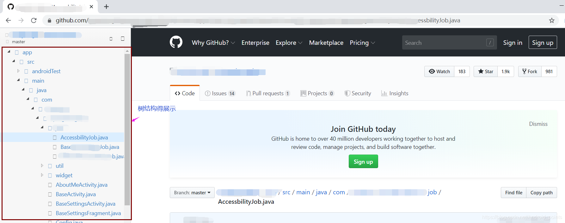Open BaseSettingsFragment.java in the tree

pyautogui.click(x=88, y=213)
